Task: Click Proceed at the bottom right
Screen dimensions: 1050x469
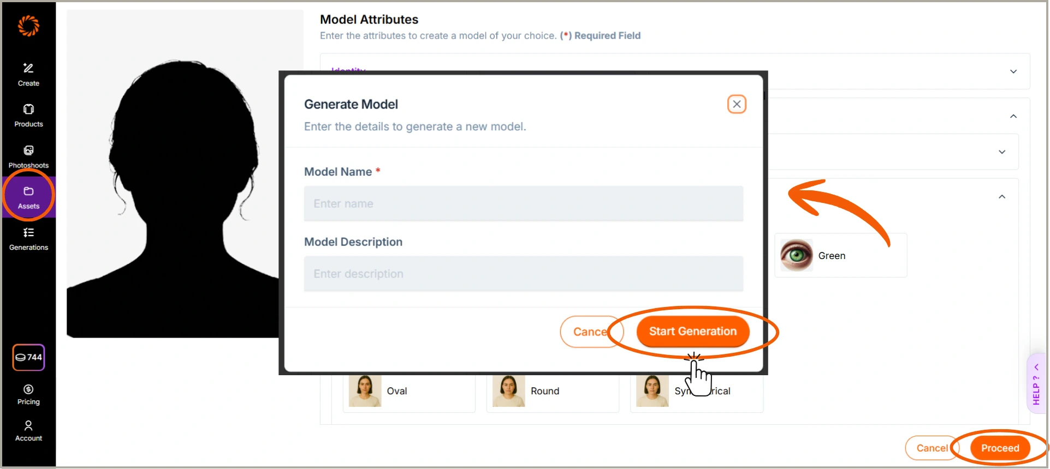Action: tap(1001, 447)
